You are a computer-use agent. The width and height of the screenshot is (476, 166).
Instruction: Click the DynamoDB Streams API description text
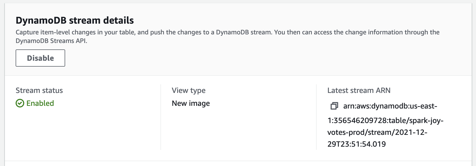click(x=51, y=41)
